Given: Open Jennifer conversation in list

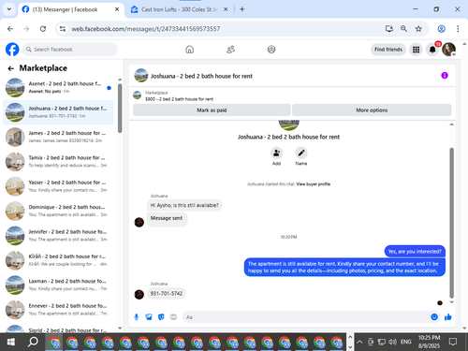Looking at the screenshot, I should [x=58, y=235].
